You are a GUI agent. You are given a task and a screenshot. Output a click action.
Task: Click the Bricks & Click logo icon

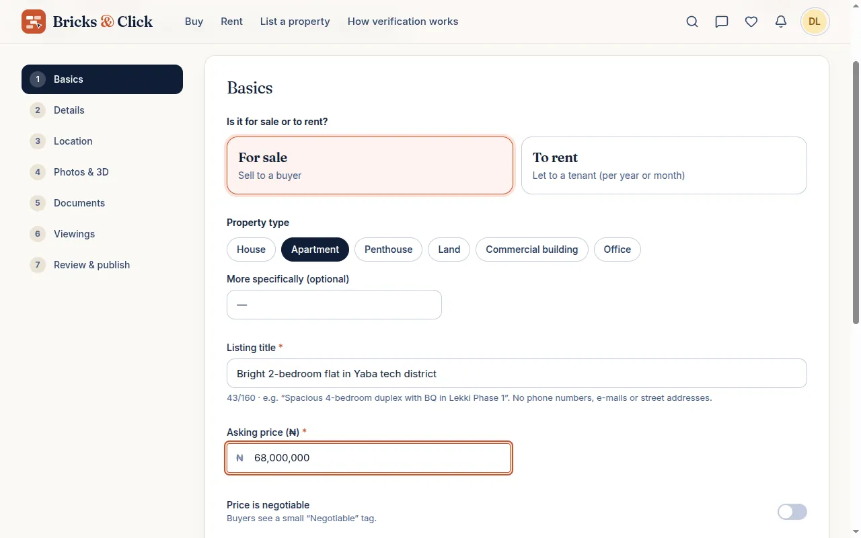coord(34,22)
